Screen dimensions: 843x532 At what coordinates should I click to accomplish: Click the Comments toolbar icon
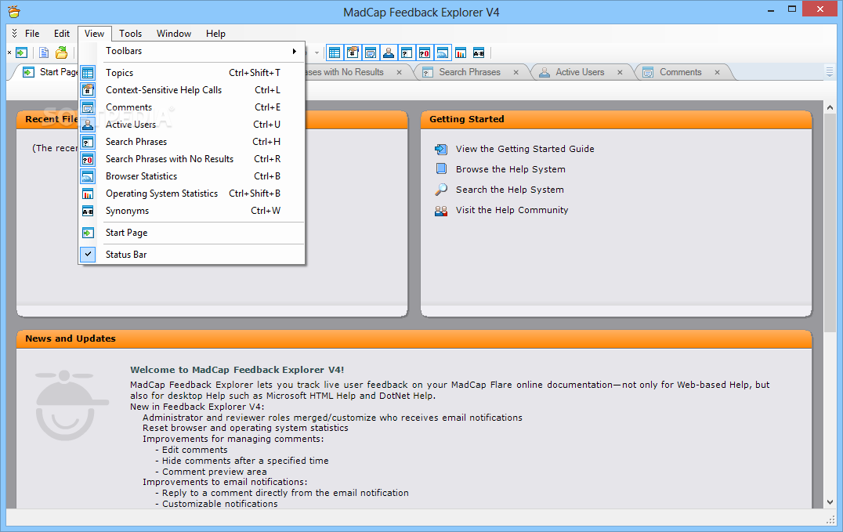coord(371,52)
